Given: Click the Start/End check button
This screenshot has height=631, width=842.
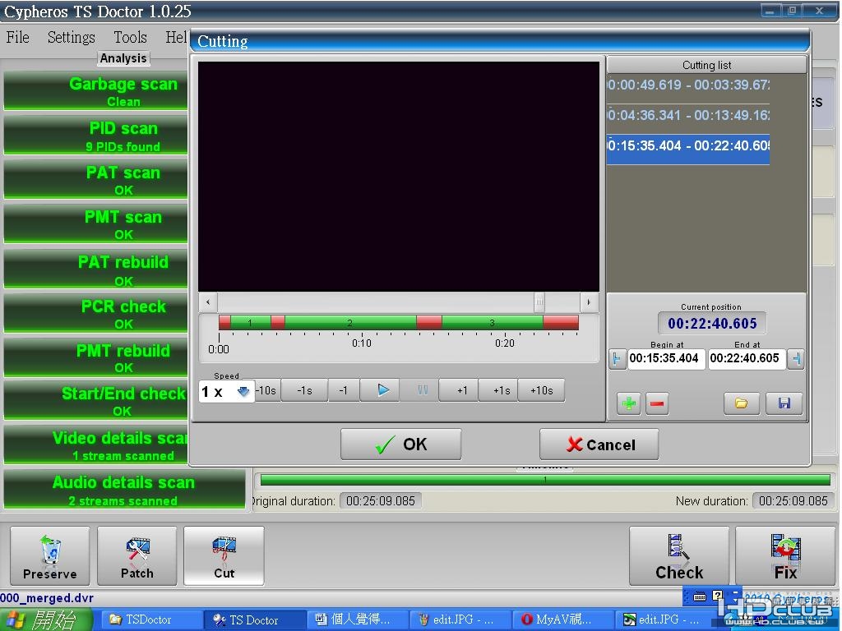Looking at the screenshot, I should tap(96, 401).
